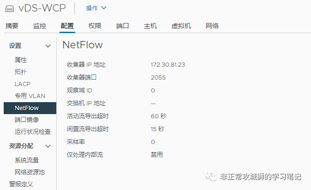This screenshot has height=190, width=311.
Task: Open the 主机 tab
Action: point(150,26)
